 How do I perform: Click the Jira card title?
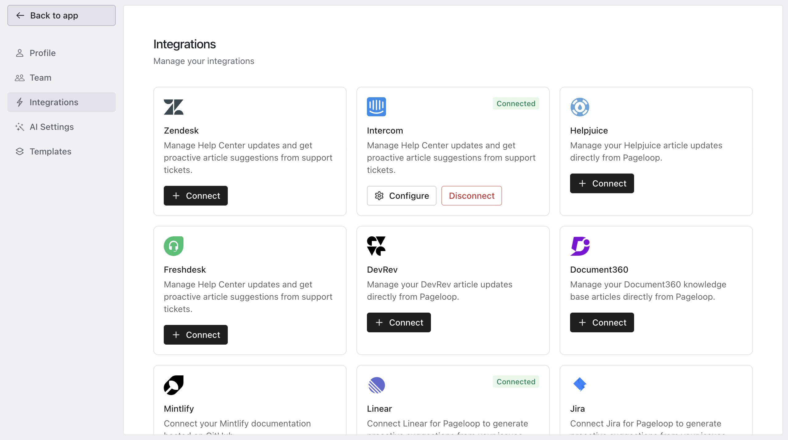click(577, 409)
